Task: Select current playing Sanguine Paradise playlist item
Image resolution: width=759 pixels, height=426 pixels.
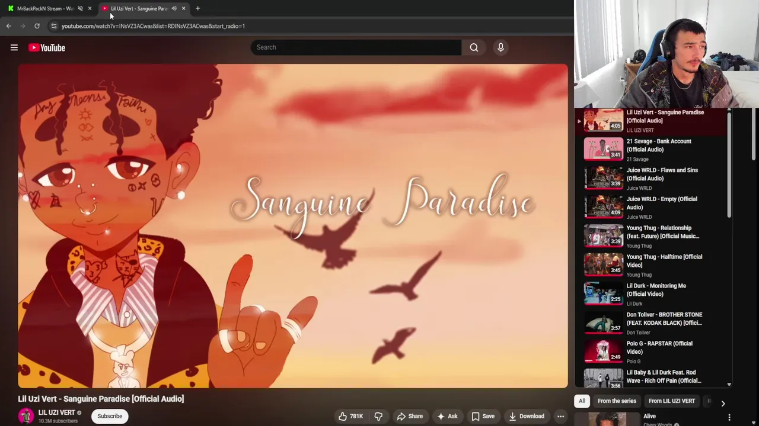Action: tap(651, 121)
